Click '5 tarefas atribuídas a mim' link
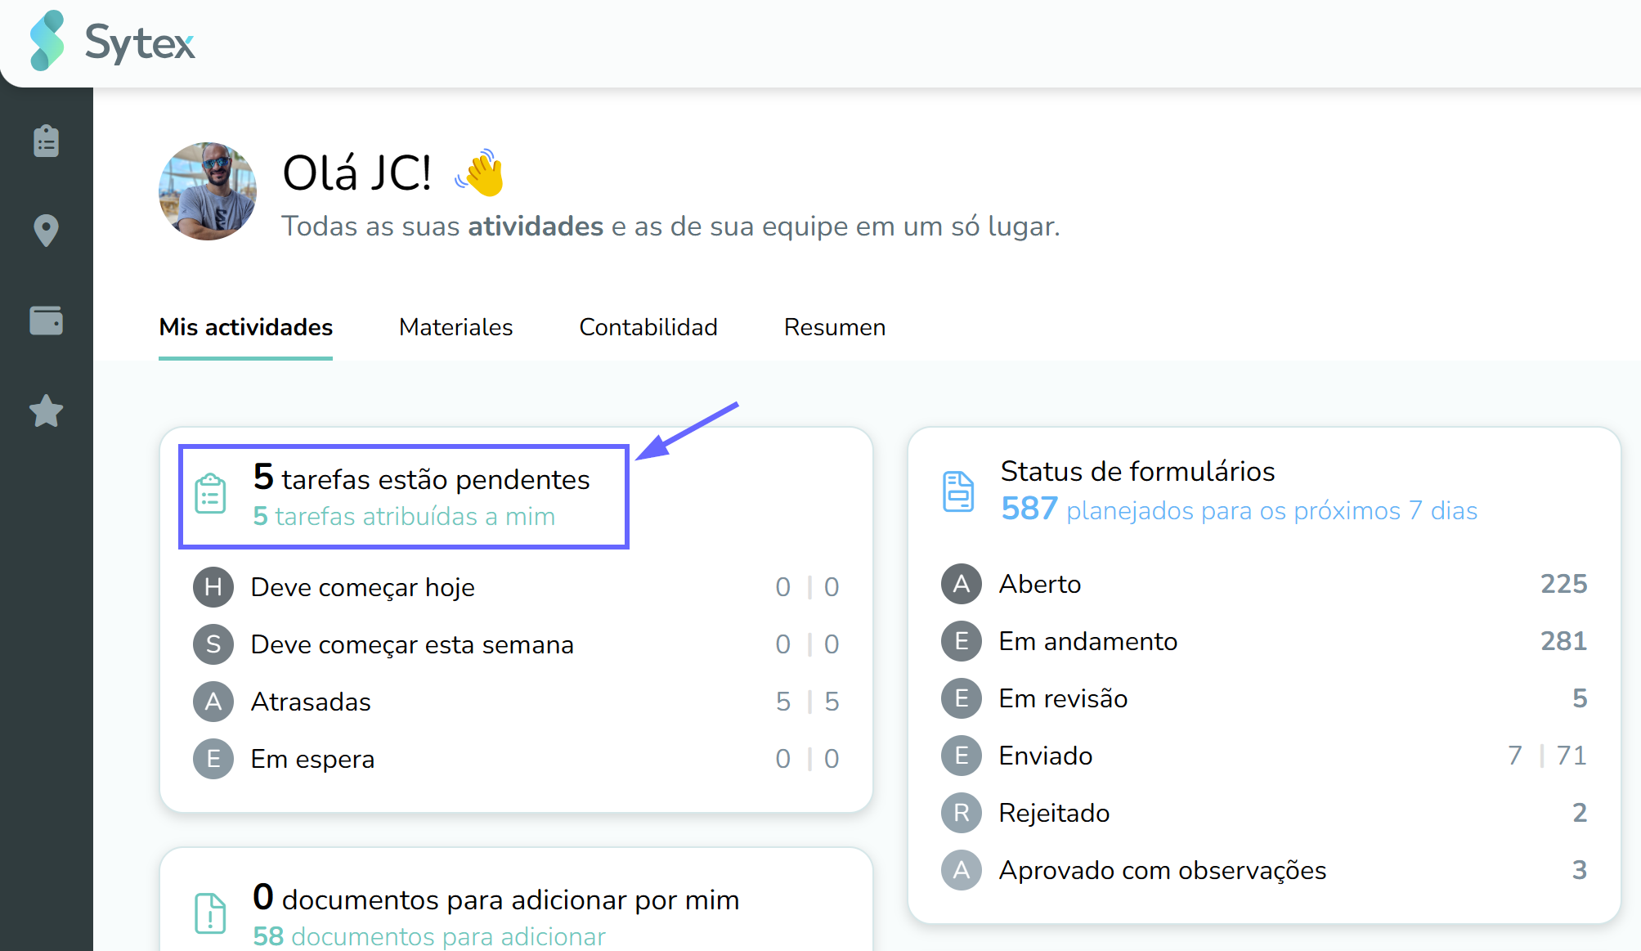1641x951 pixels. click(x=404, y=517)
